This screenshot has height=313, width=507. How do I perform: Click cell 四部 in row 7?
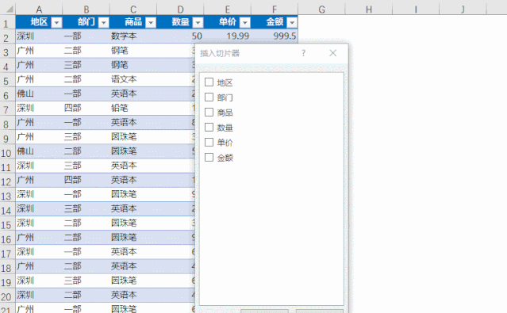click(86, 109)
